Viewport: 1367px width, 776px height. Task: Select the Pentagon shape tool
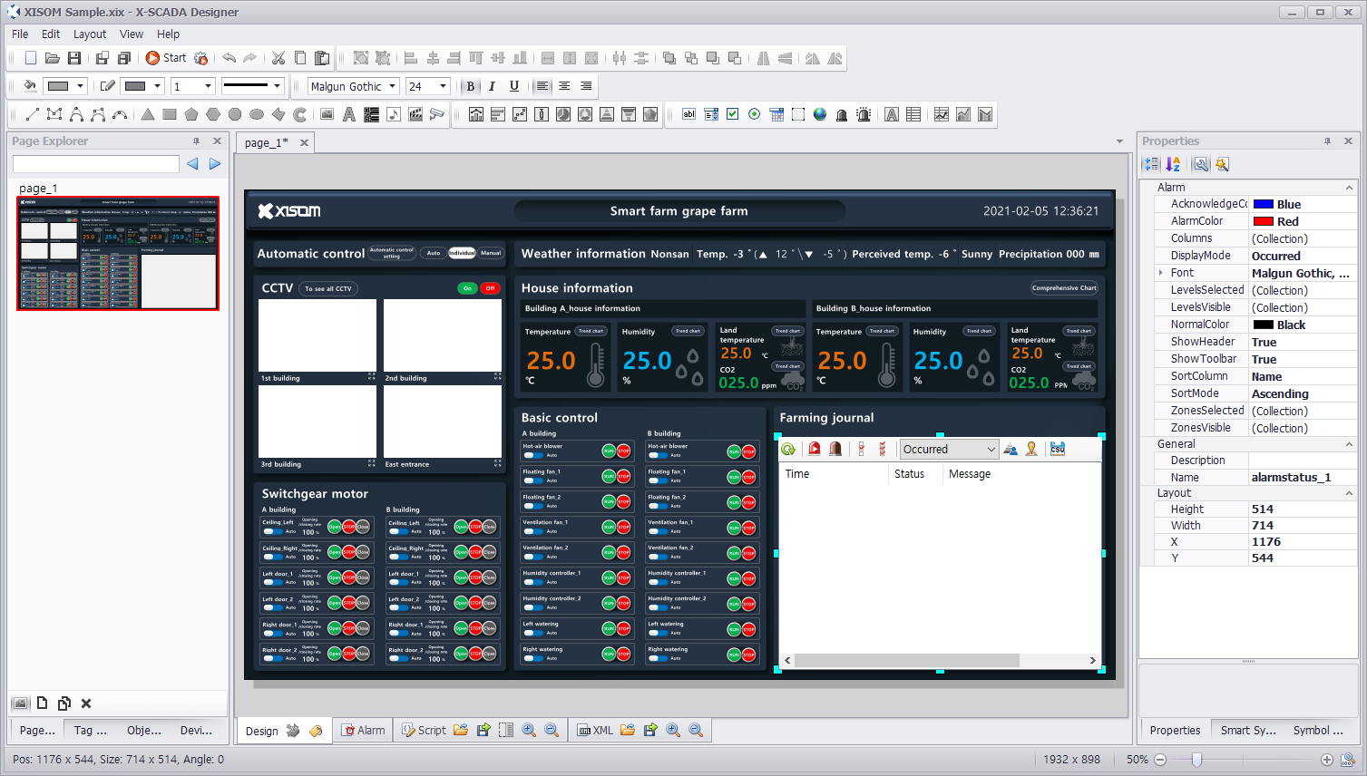tap(191, 114)
